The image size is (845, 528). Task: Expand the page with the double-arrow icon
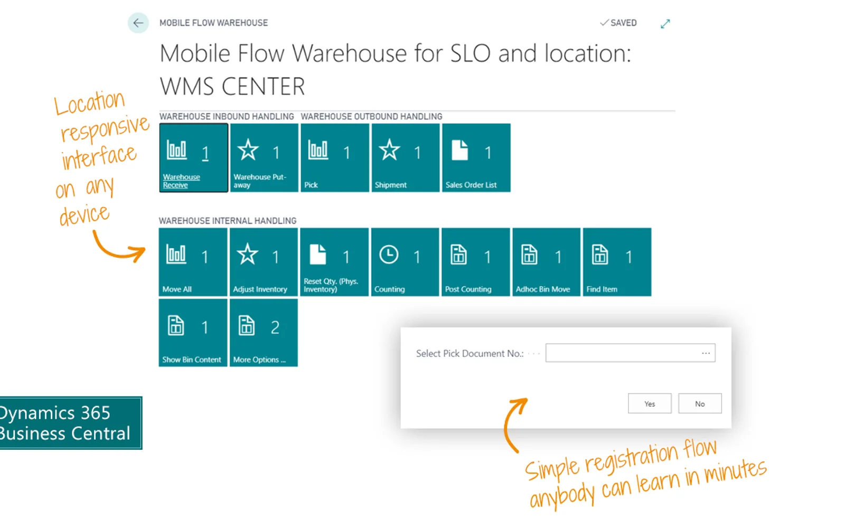665,24
